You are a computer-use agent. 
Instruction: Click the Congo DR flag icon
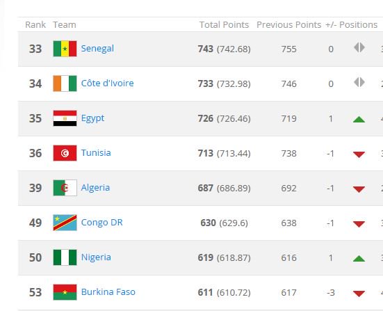coord(65,223)
